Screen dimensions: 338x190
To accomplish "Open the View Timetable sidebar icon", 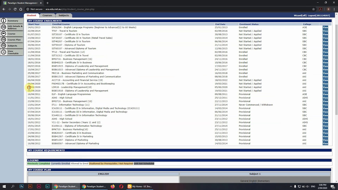I will coord(4,52).
